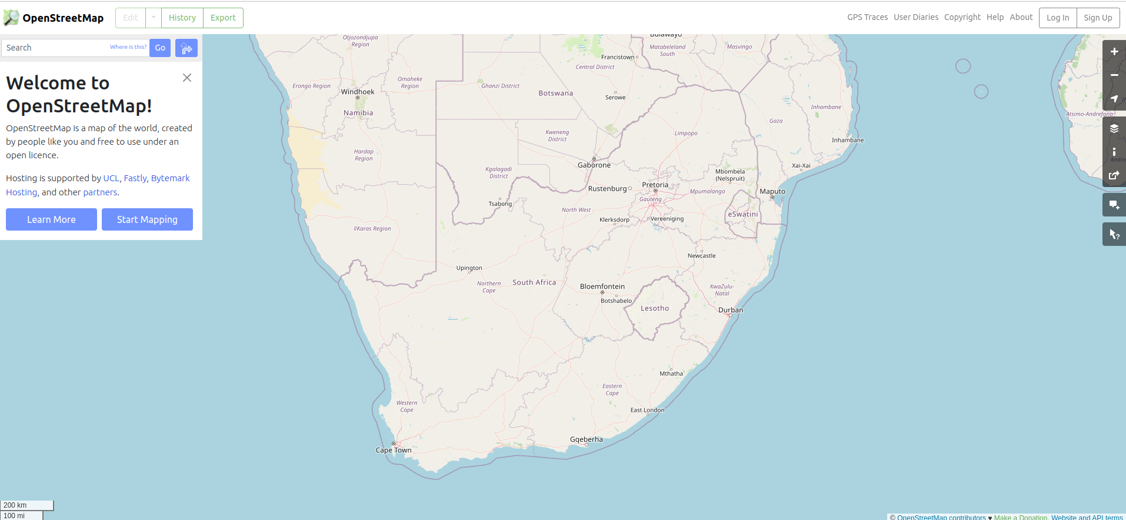Screen dimensions: 1126x520
Task: Open directions with the arrow icon
Action: [186, 48]
